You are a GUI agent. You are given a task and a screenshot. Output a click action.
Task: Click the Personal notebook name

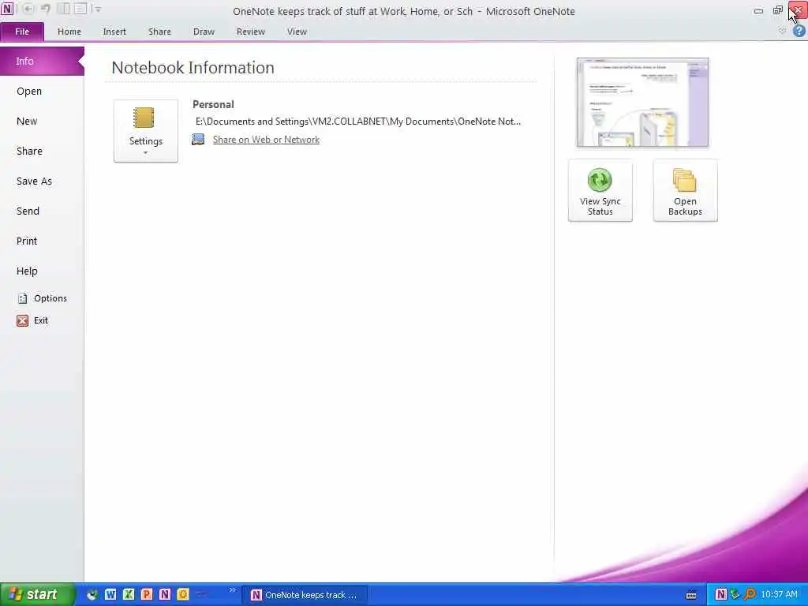click(213, 104)
